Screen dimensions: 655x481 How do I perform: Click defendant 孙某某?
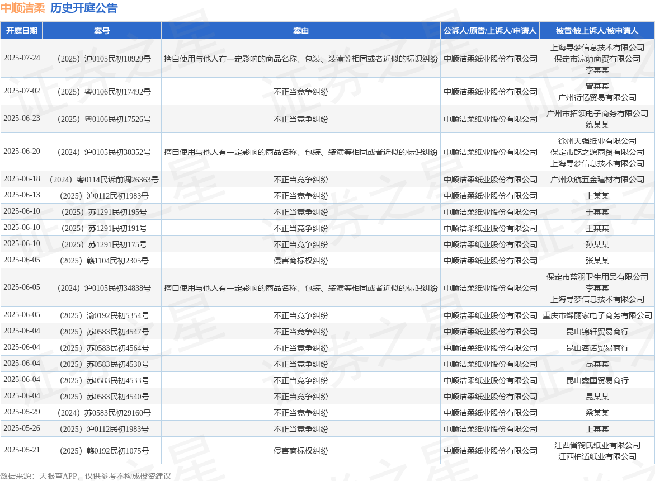(597, 244)
